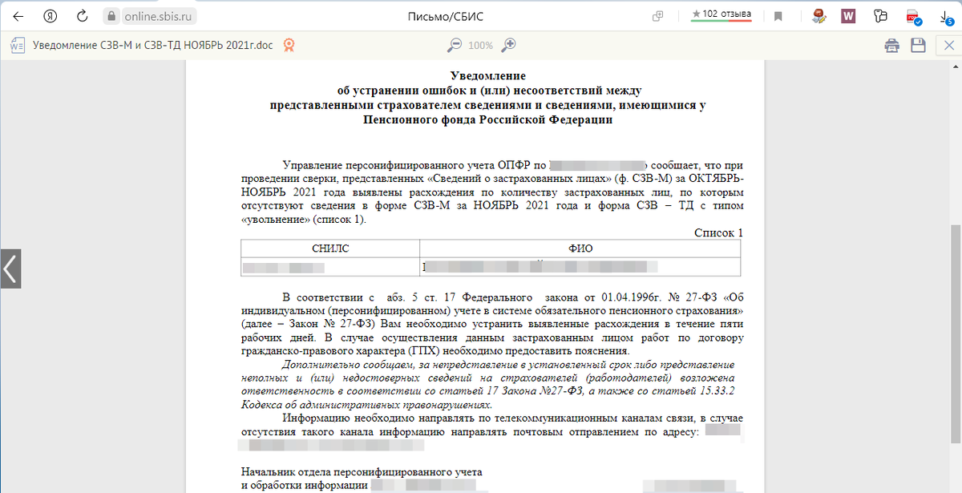Image resolution: width=962 pixels, height=493 pixels.
Task: Close the document viewer with the X
Action: coord(948,46)
